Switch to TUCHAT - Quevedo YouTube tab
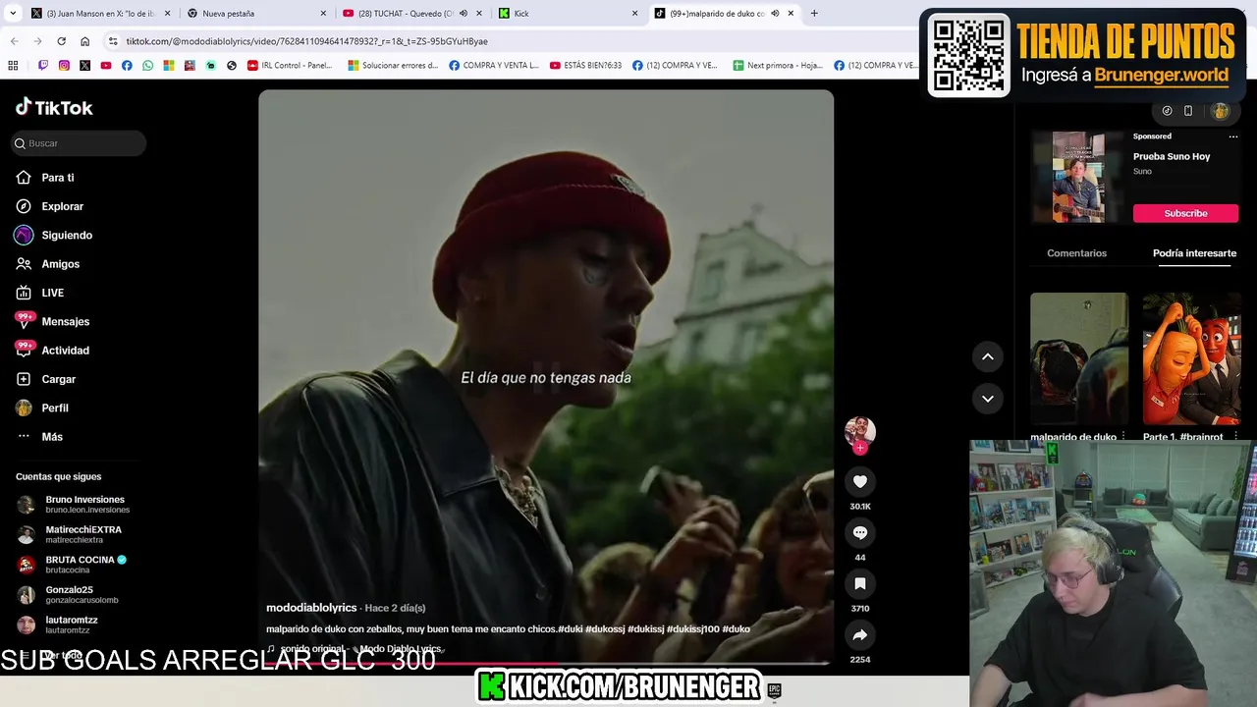The height and width of the screenshot is (707, 1257). tap(410, 14)
